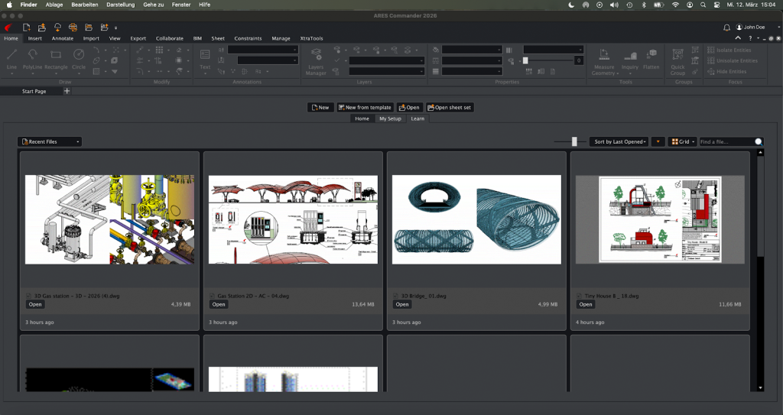
Task: Click the add new tab plus button
Action: [x=67, y=91]
